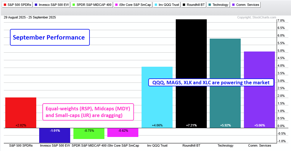The width and height of the screenshot is (291, 151).
Task: Click the Inv QQQ Trust legend entry
Action: coord(168,5)
